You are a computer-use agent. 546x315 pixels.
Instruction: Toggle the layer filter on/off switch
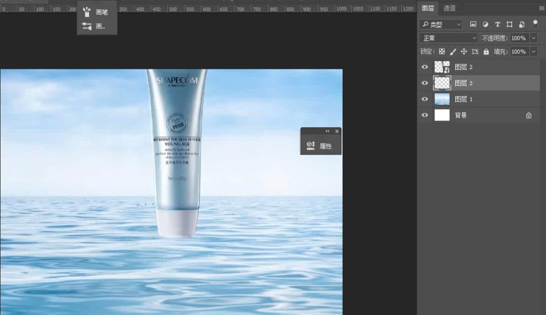coord(535,24)
